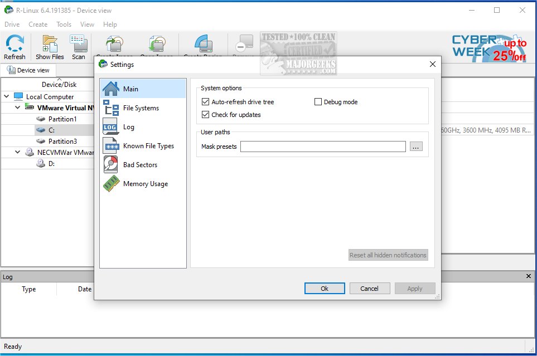Click the Create Image toolbar icon
Image resolution: width=537 pixels, height=356 pixels.
tap(115, 45)
